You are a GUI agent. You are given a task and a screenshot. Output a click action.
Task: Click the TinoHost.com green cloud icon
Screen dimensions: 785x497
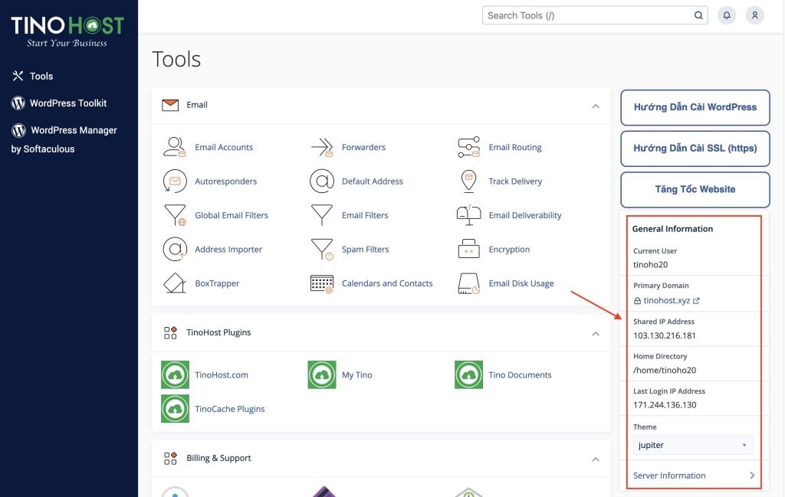point(176,374)
